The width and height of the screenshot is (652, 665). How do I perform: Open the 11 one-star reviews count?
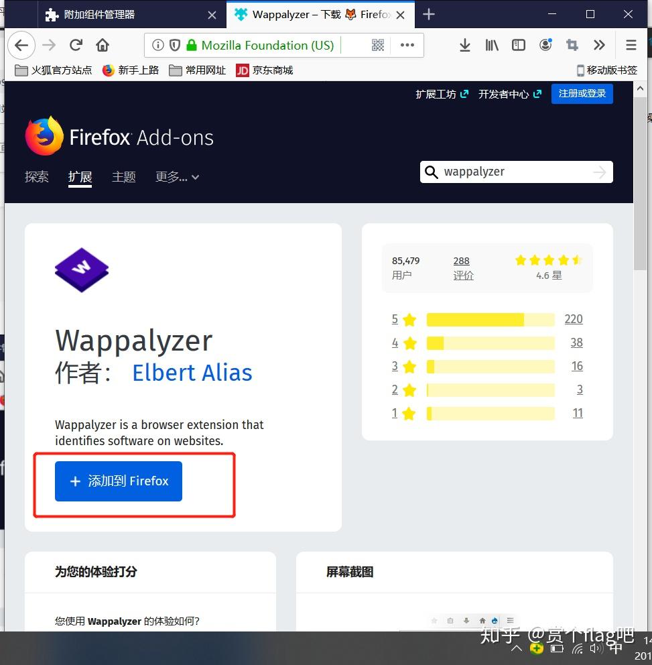(x=578, y=413)
